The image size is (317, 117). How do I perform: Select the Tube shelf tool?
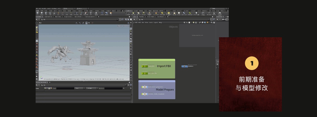[x=46, y=13]
